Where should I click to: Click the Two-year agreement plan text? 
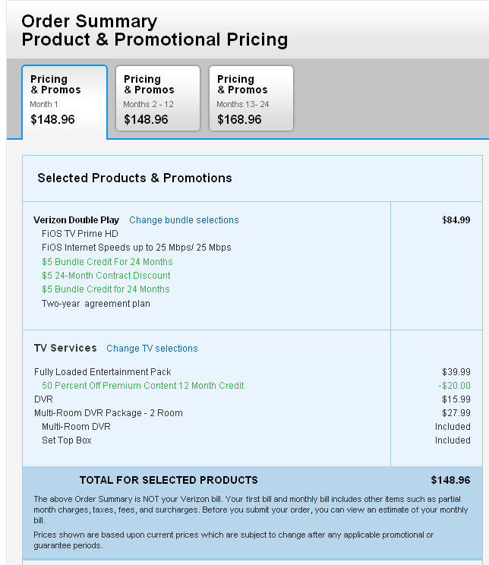(x=96, y=304)
